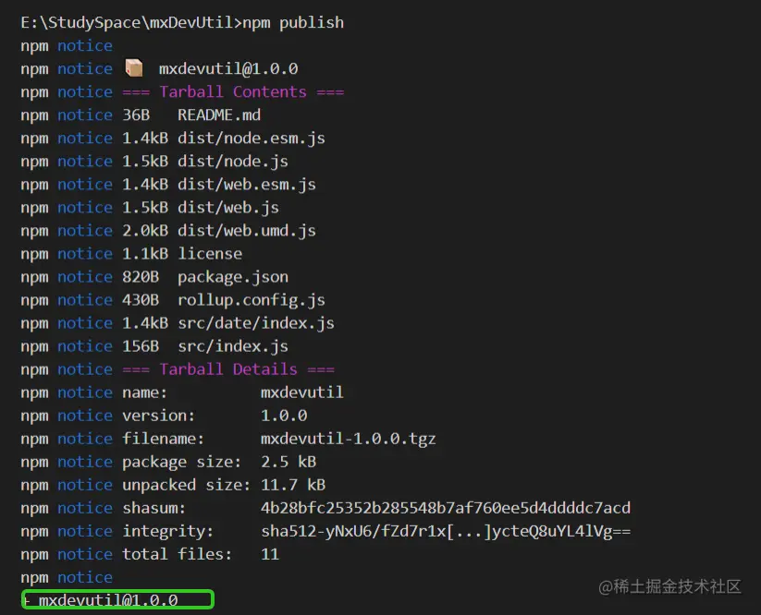
Task: Click the '2.5 kB' package size value
Action: (288, 462)
